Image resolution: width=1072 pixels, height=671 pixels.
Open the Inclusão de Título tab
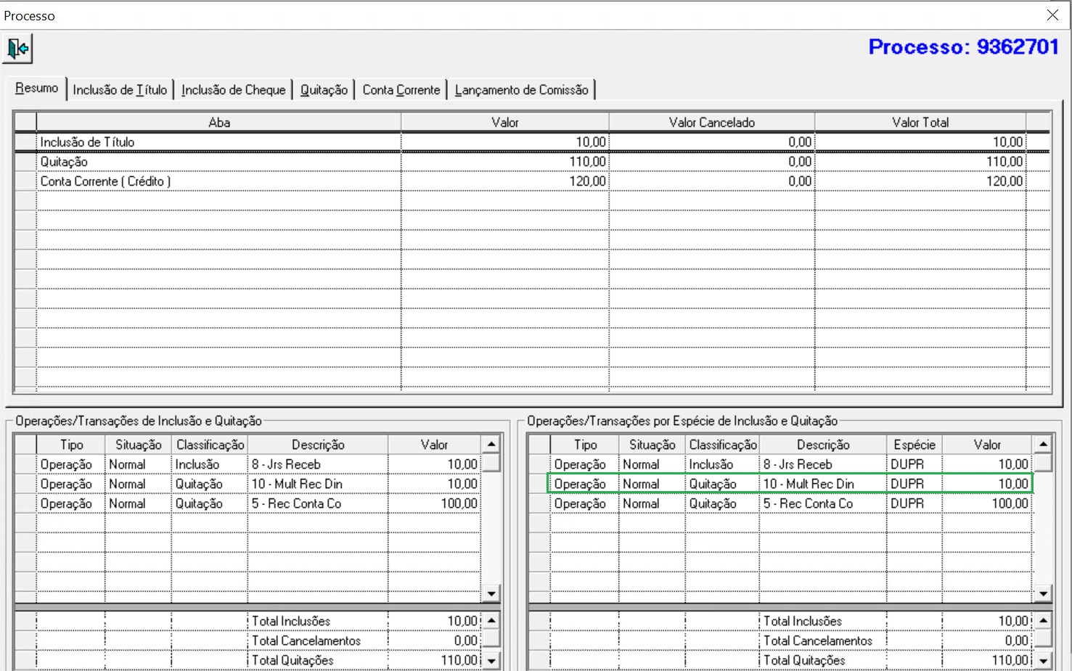coord(120,90)
